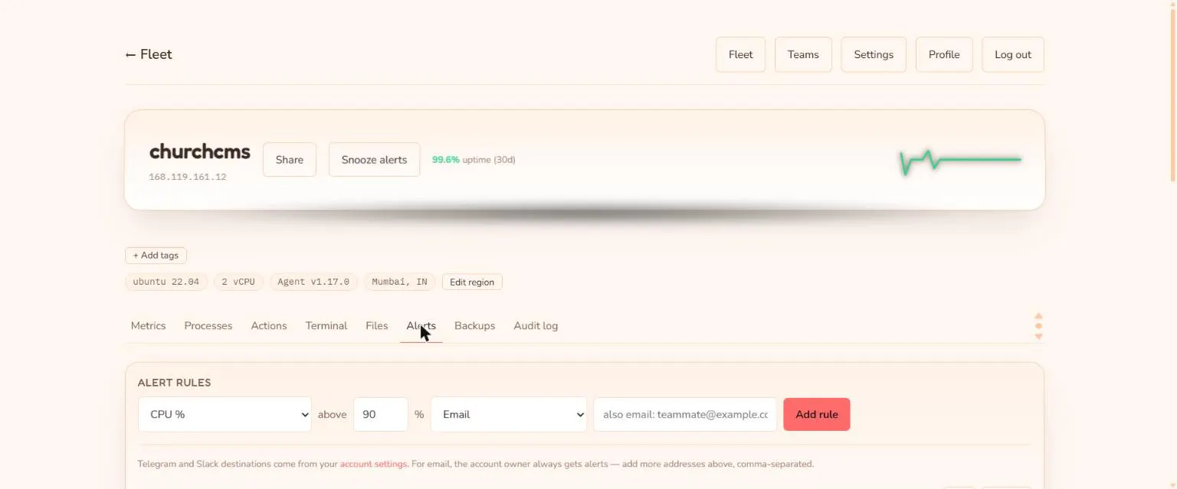
Task: Open Settings from the top navigation
Action: [x=874, y=54]
